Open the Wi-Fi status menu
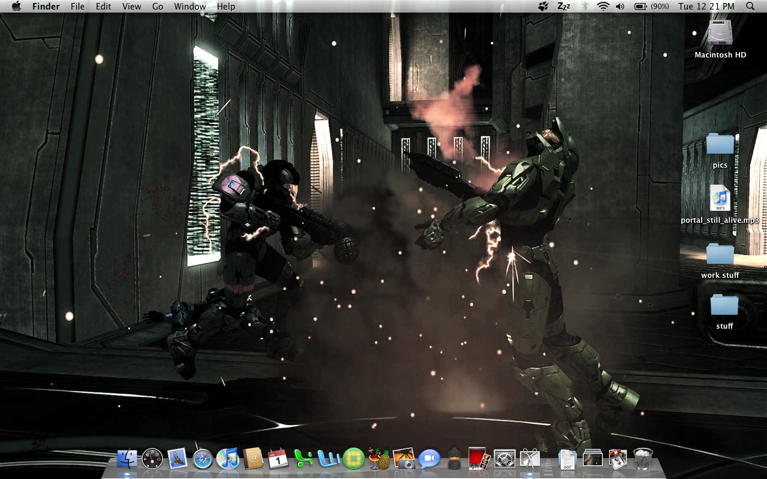This screenshot has height=479, width=767. pos(603,6)
